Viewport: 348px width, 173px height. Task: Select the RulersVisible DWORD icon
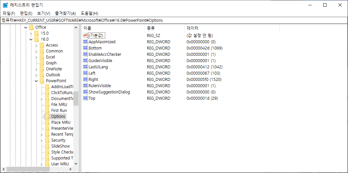pyautogui.click(x=85, y=86)
